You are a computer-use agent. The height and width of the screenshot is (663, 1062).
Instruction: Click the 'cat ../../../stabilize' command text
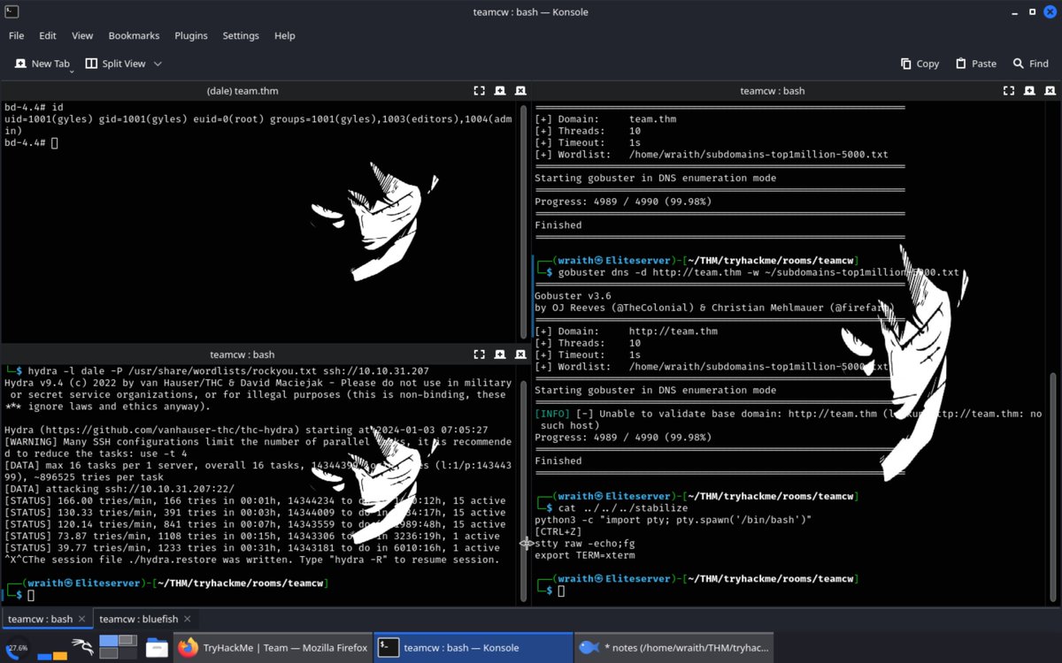tap(622, 508)
